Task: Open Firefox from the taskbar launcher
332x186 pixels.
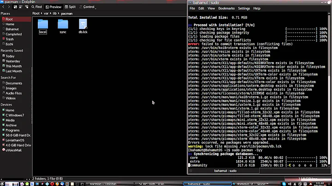Action: point(57,184)
